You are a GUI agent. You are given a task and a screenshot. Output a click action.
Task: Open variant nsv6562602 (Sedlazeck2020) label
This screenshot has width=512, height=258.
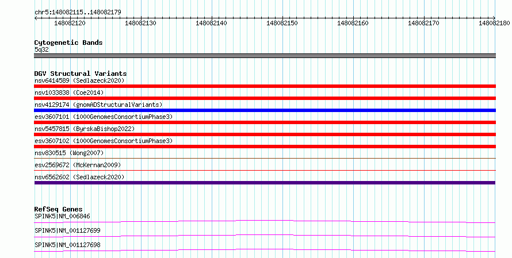(79, 177)
